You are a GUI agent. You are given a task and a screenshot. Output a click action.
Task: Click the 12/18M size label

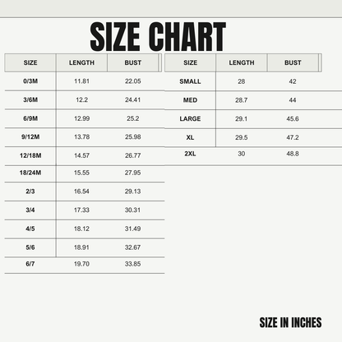(x=30, y=155)
